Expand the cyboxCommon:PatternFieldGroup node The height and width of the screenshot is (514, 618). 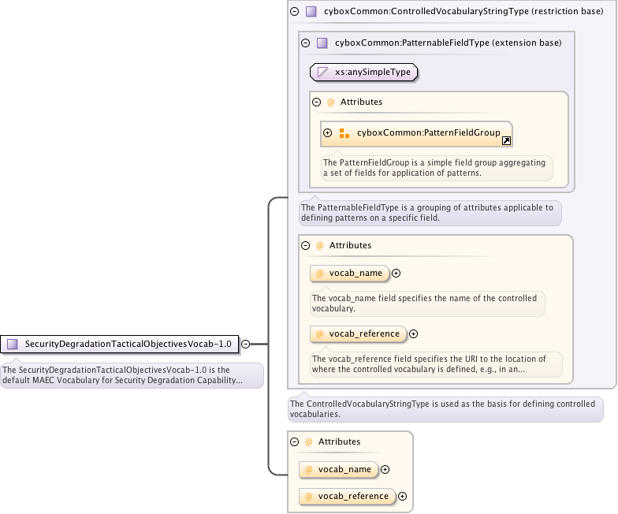tap(327, 133)
